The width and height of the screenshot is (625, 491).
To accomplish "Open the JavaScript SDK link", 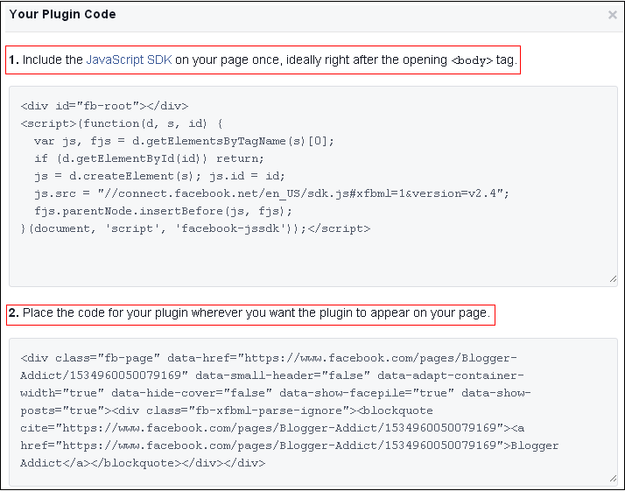I will click(129, 60).
